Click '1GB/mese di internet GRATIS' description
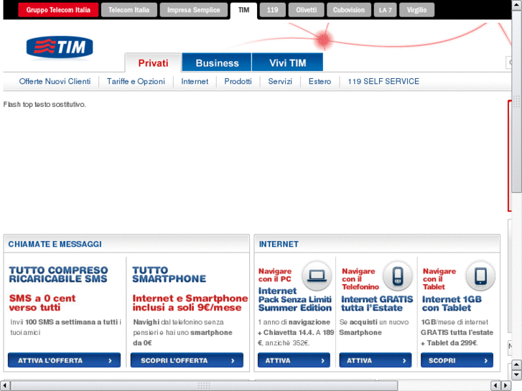This screenshot has width=522, height=391. click(457, 332)
